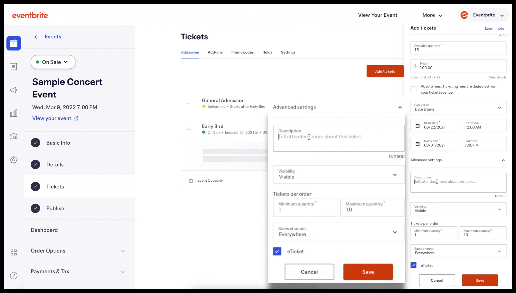Open the Events calendar icon in sidebar
This screenshot has height=293, width=516.
14,43
